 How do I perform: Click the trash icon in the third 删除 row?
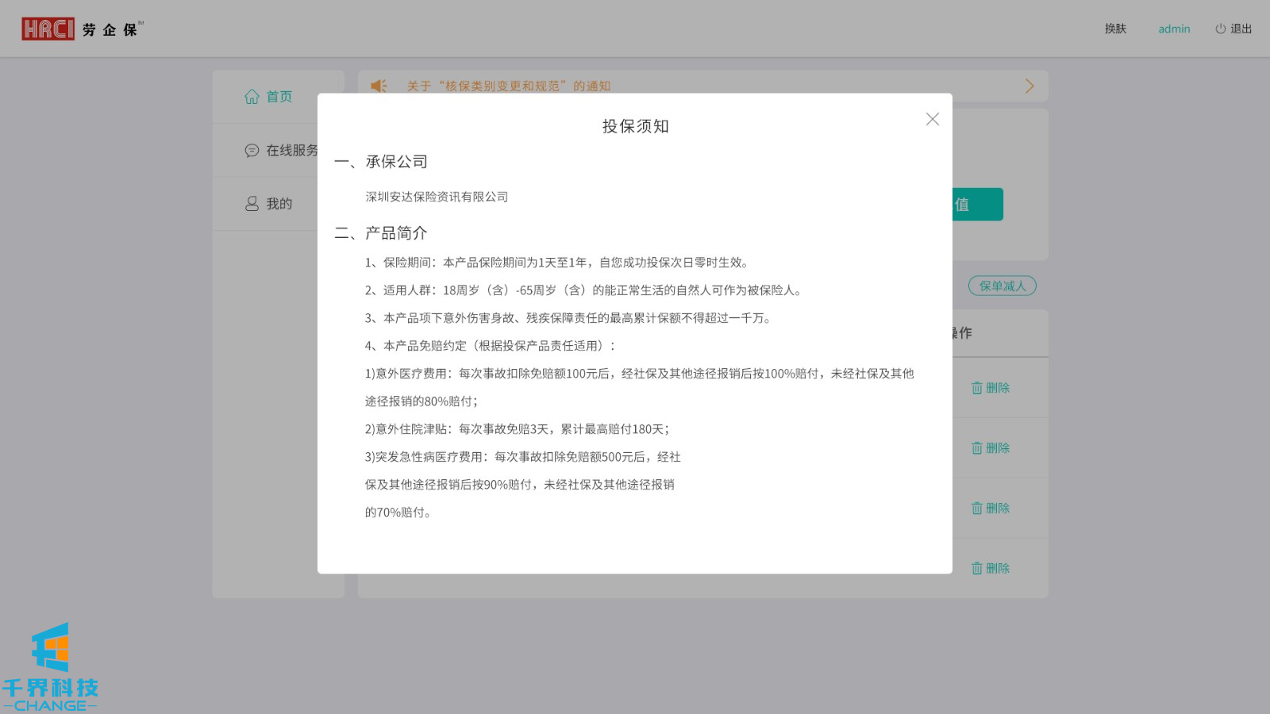[x=977, y=509]
